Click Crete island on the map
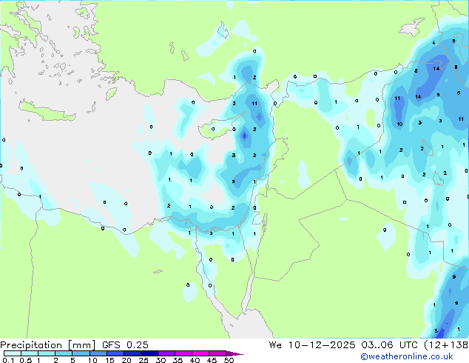 coord(47,111)
